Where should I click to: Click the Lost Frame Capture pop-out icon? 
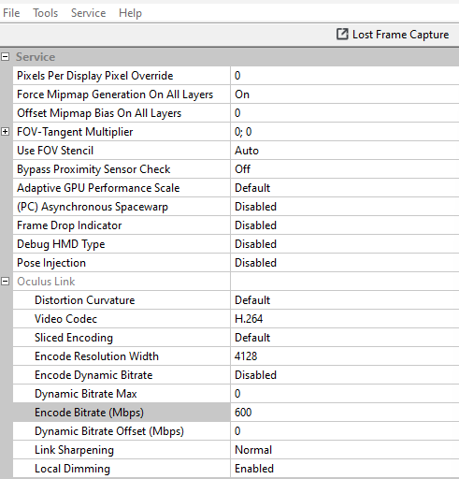(x=342, y=34)
